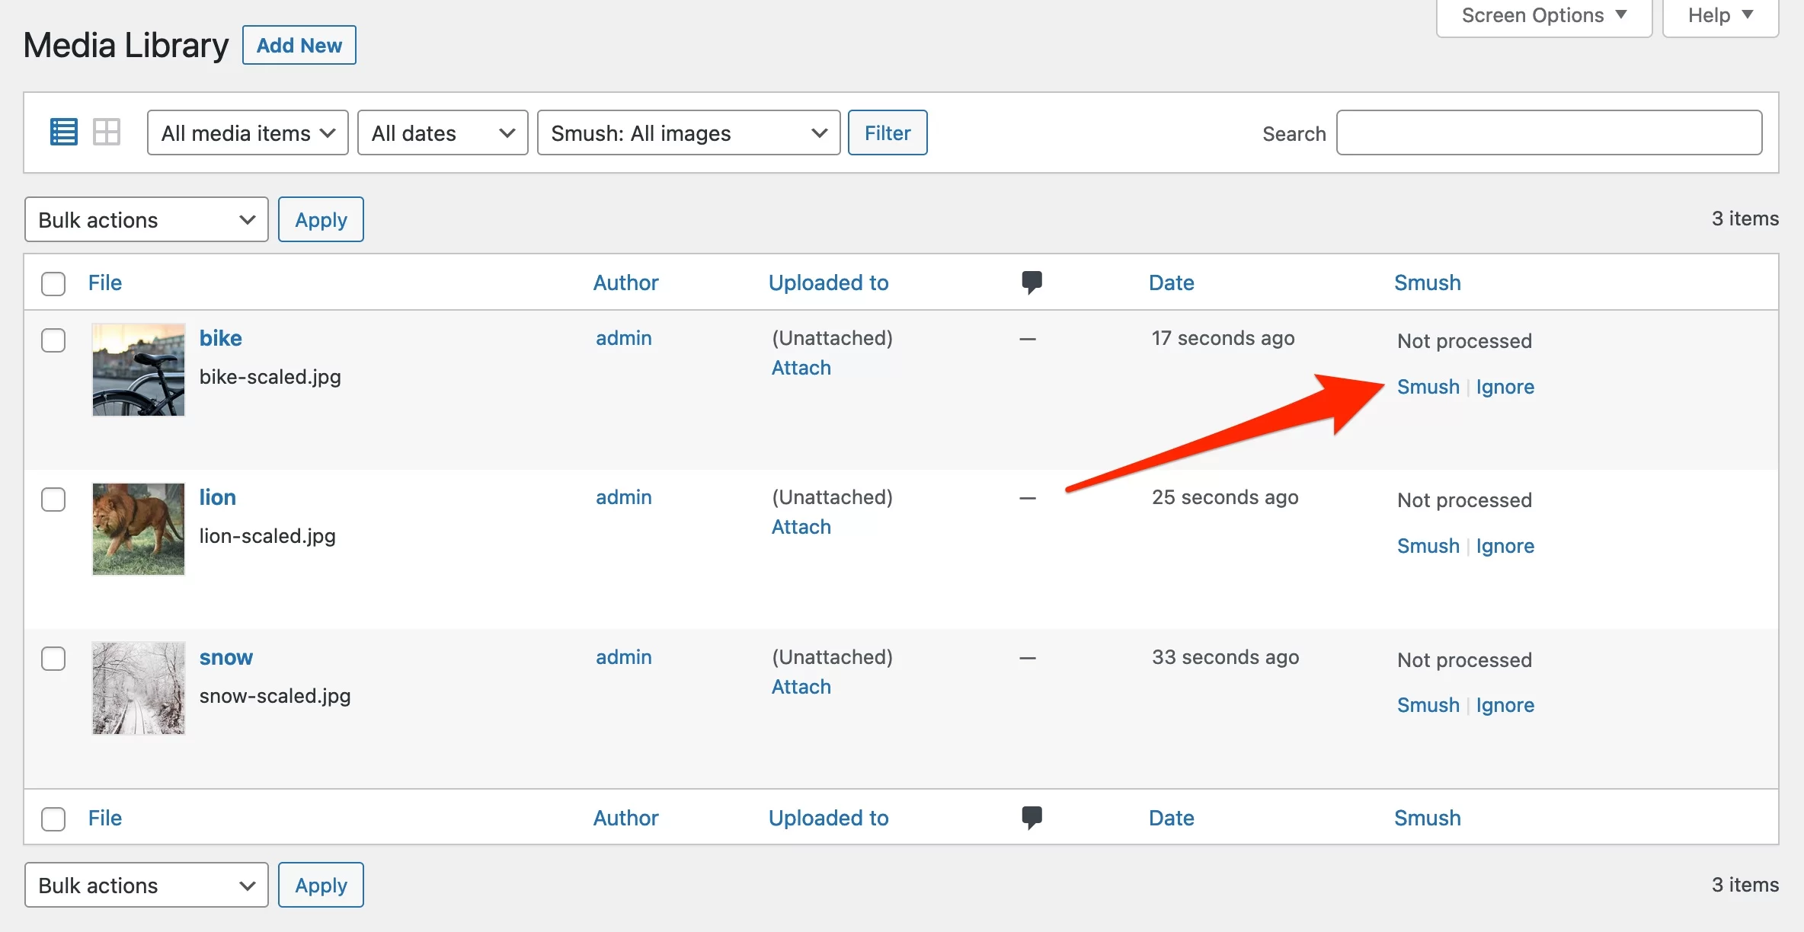Open the Smush: All images dropdown
This screenshot has height=932, width=1804.
pos(687,132)
